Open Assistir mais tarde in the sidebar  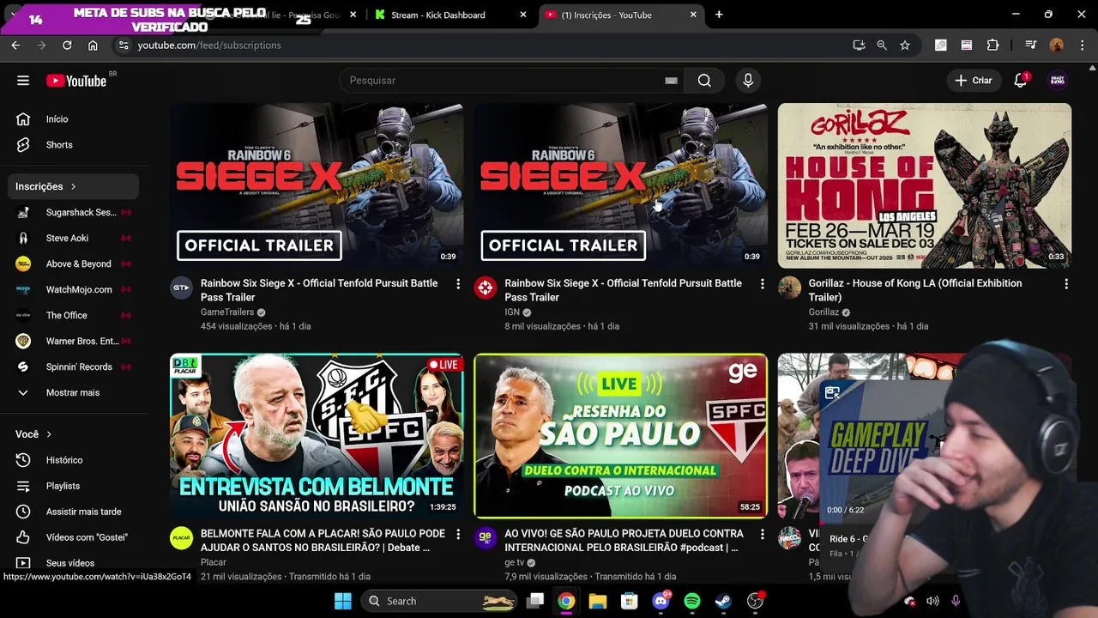click(74, 512)
